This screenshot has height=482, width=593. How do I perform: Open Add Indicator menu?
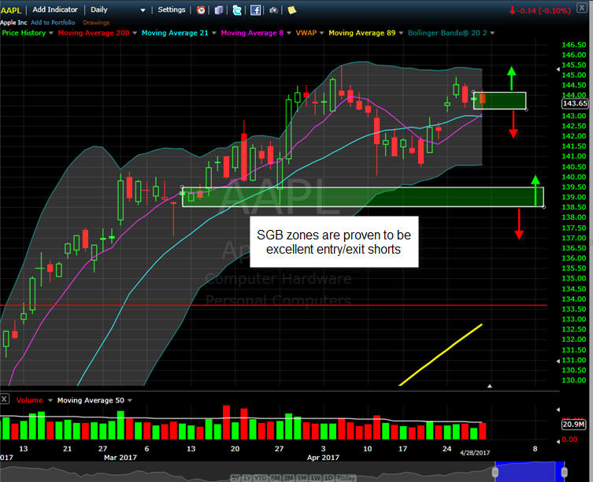55,9
